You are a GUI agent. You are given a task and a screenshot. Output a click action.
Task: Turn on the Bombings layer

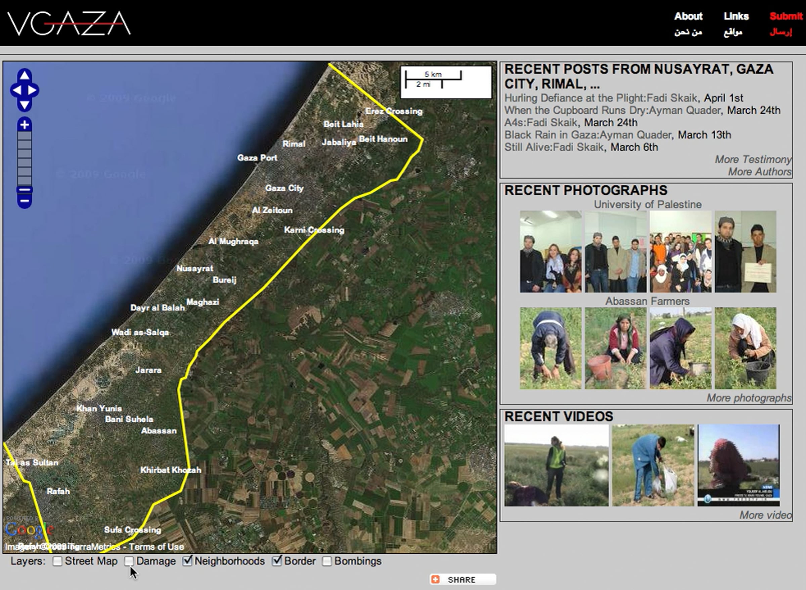tap(327, 561)
